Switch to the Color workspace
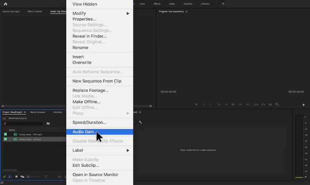The height and width of the screenshot is (185, 310). [x=142, y=4]
